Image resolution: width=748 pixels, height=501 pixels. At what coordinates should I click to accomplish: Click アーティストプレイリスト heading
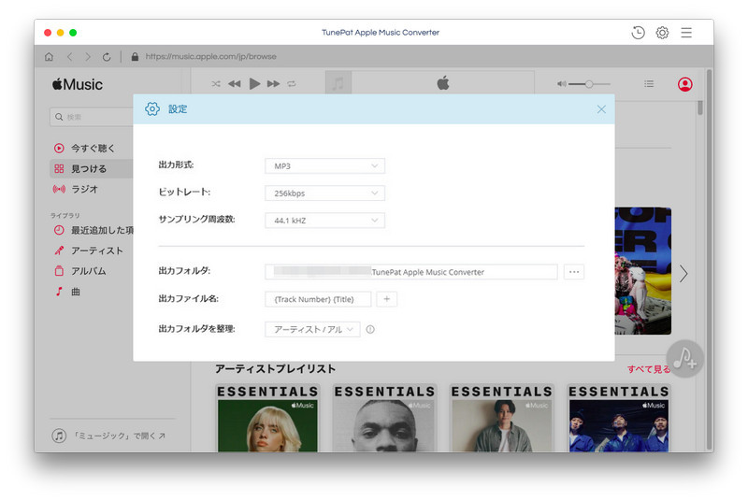pyautogui.click(x=275, y=369)
